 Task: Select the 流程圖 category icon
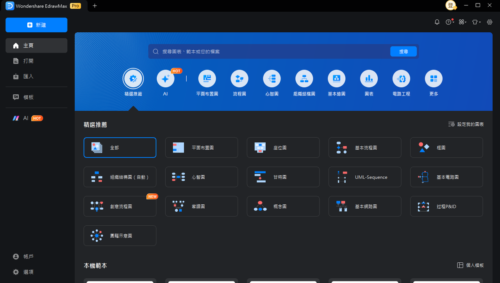point(239,79)
